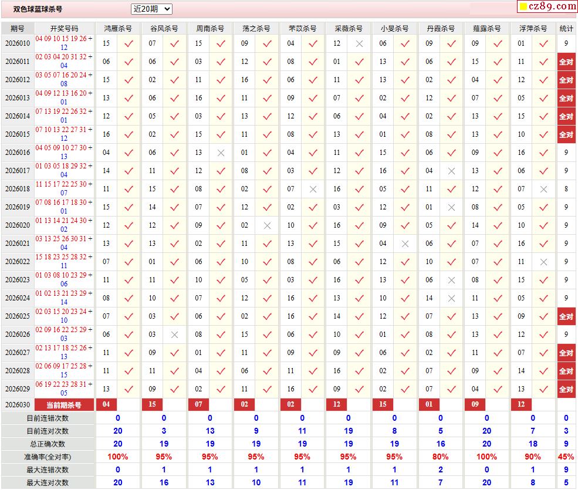Viewport: 578px width, 490px height.
Task: Click the 采薇杀号 column header
Action: [x=348, y=28]
